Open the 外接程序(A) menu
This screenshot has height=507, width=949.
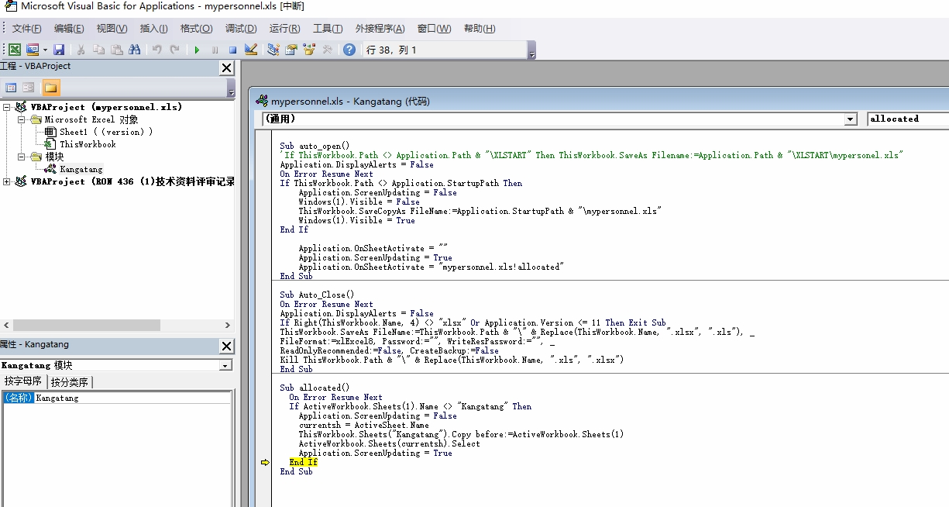click(380, 29)
